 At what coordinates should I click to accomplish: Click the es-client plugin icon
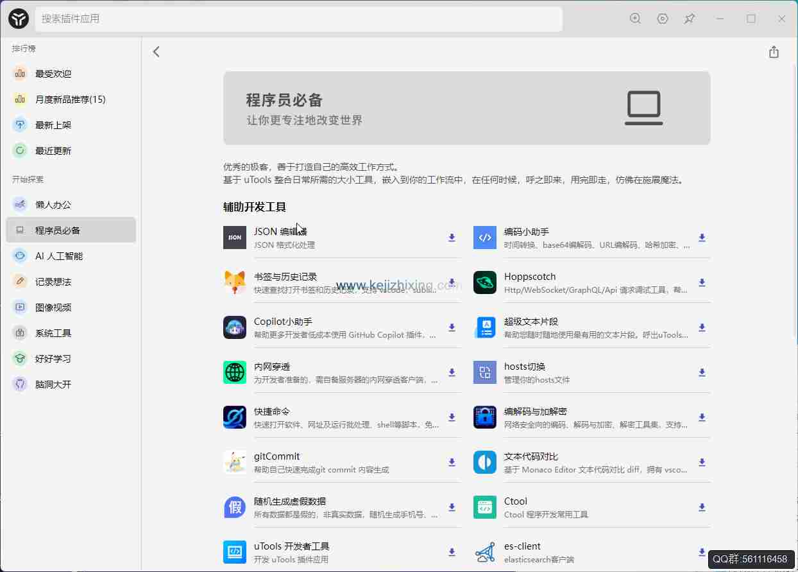coord(484,552)
